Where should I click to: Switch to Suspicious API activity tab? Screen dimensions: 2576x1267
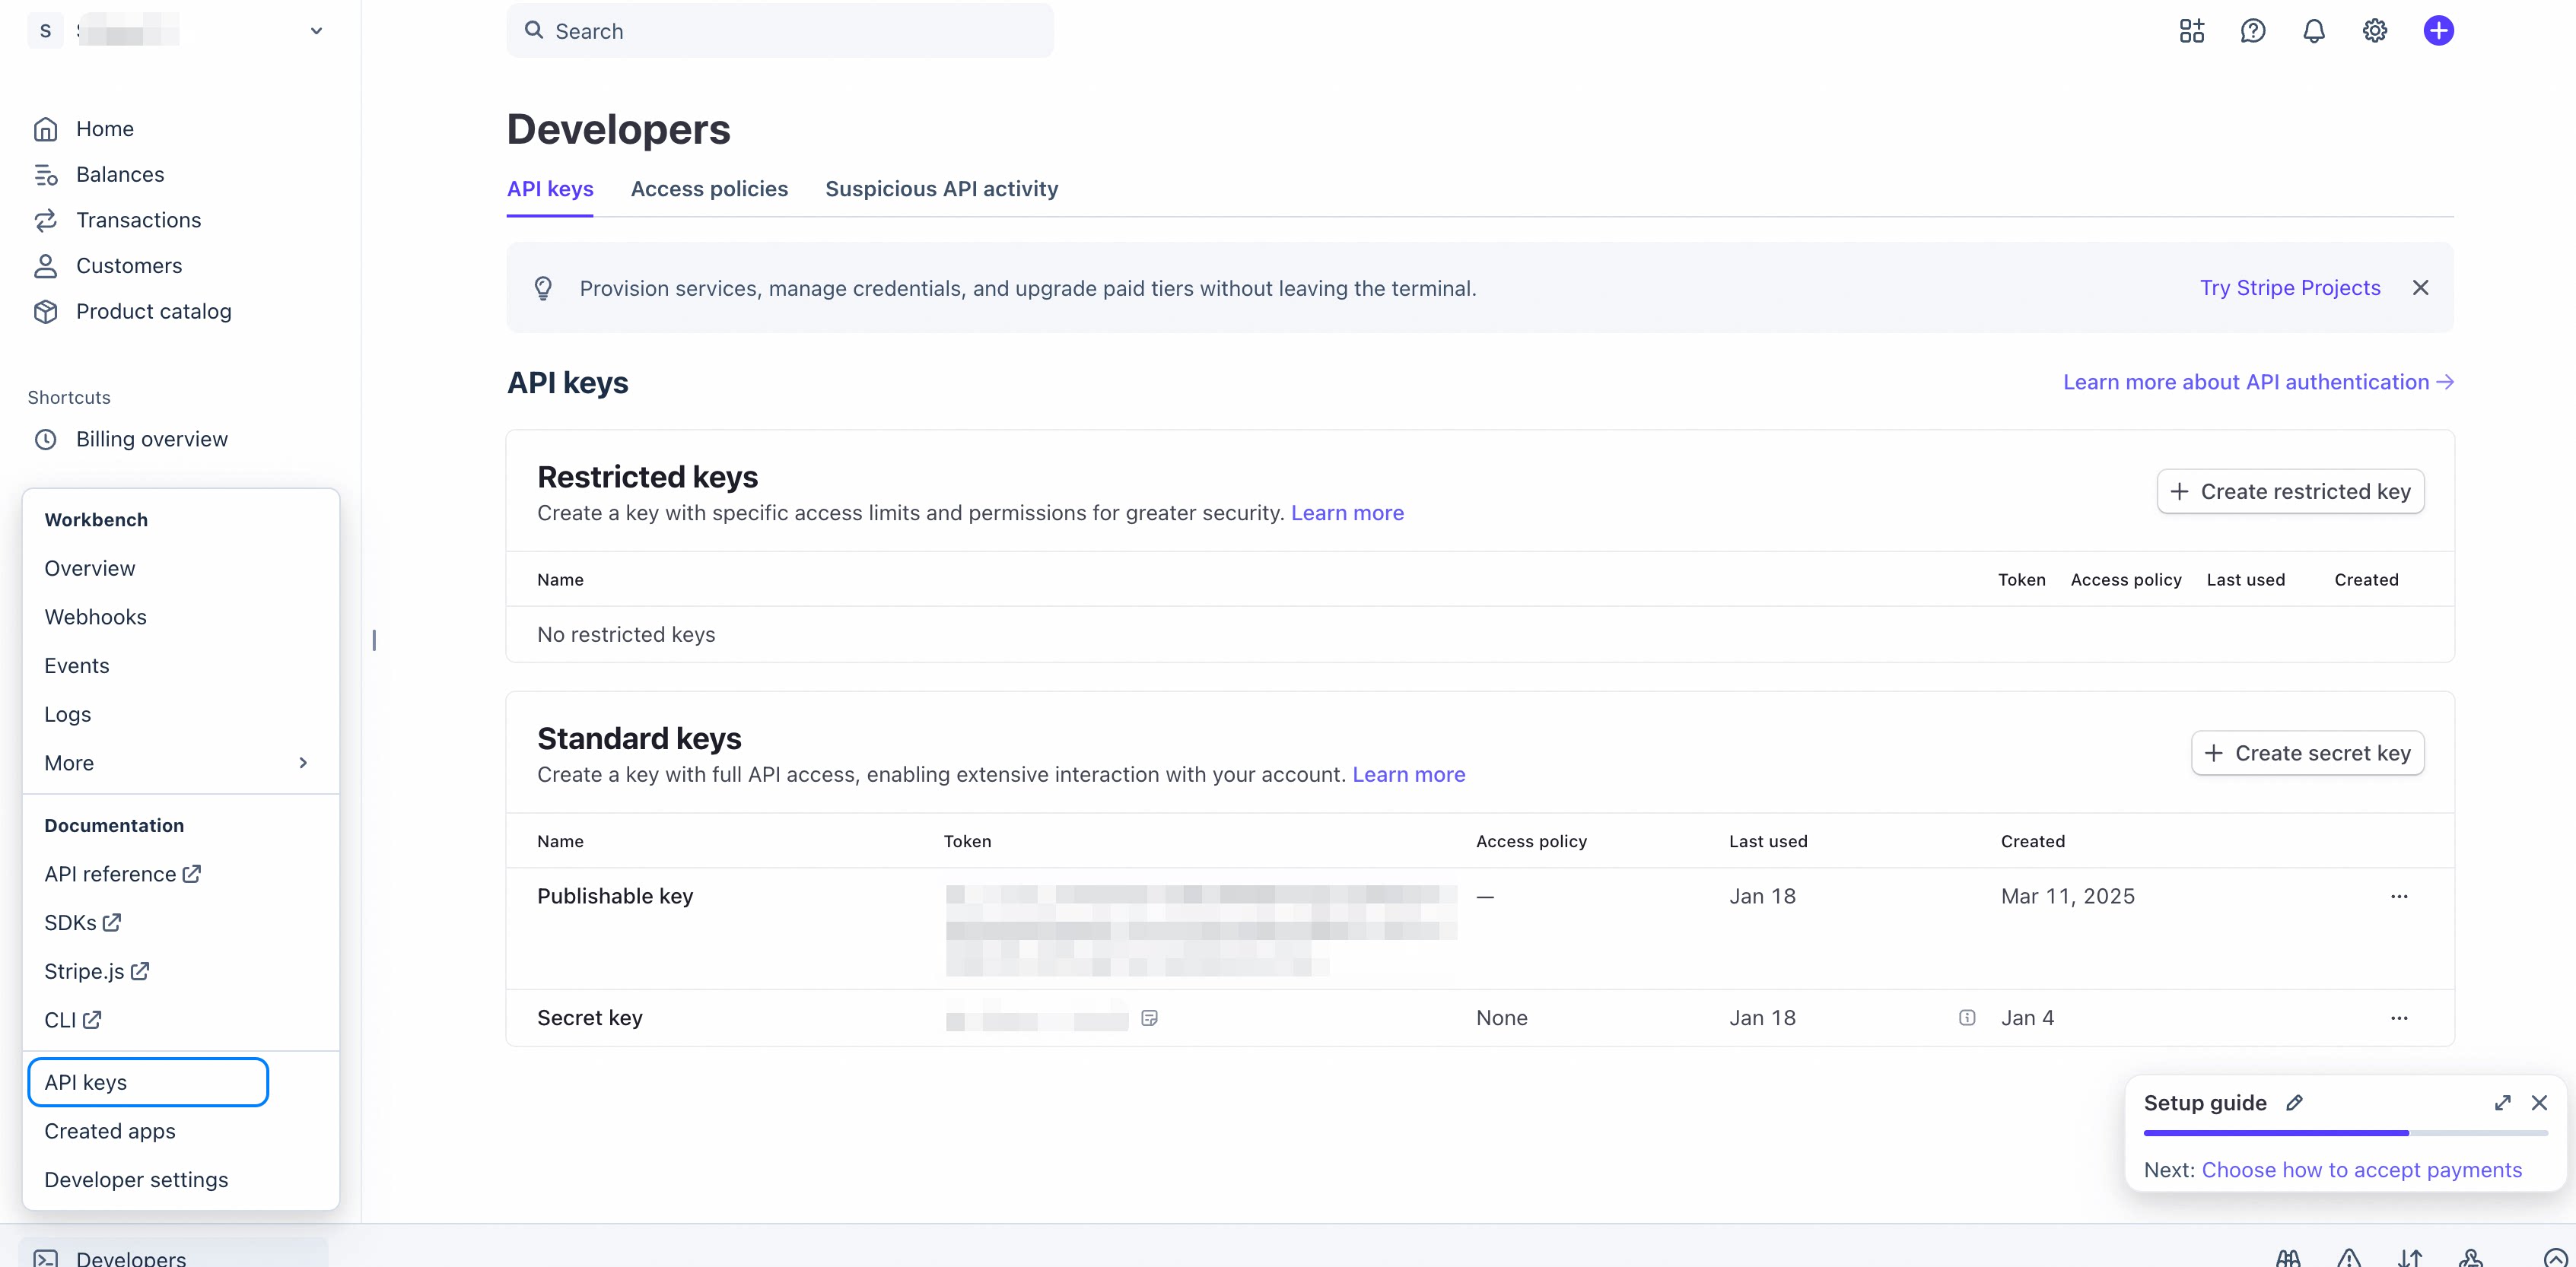coord(941,189)
